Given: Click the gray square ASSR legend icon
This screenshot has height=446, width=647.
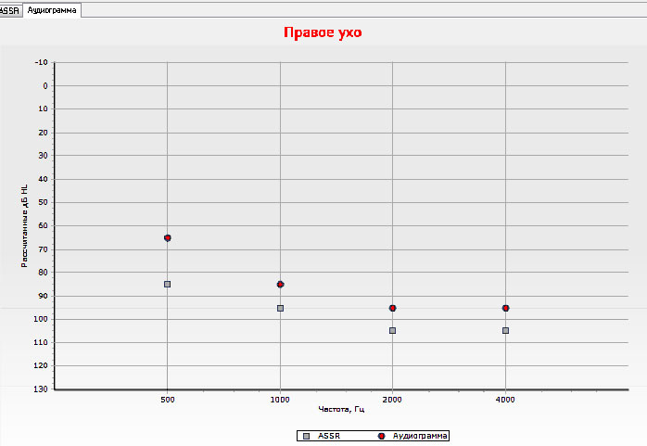Looking at the screenshot, I should tap(304, 435).
